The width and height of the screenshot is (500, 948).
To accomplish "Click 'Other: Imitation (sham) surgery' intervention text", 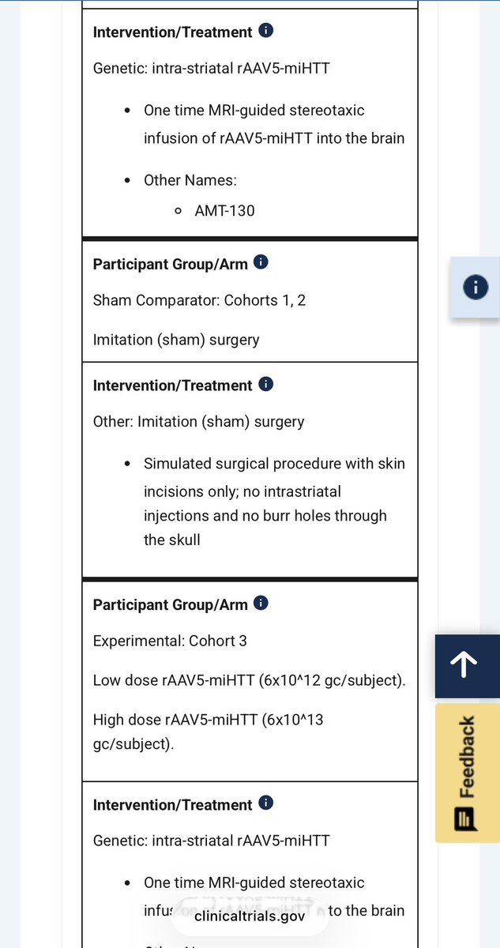I will 198,422.
